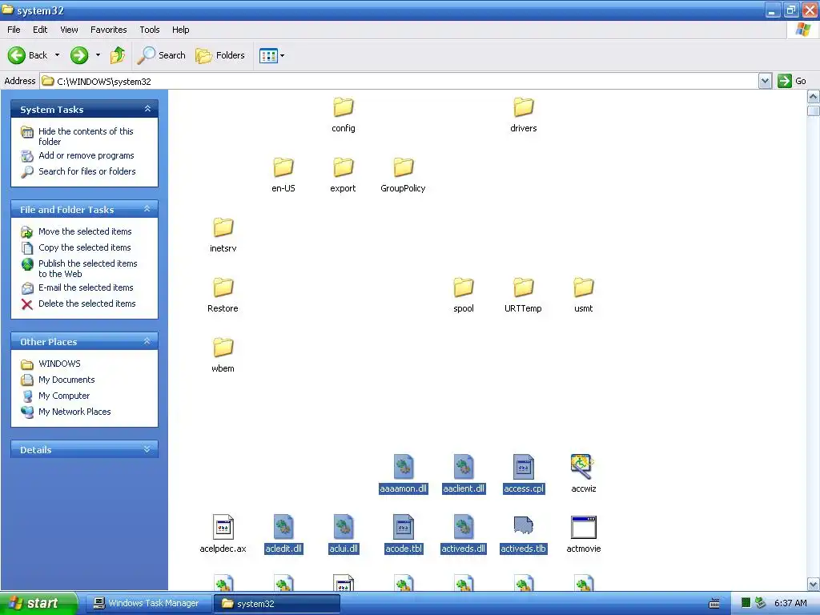Open the address bar dropdown
Screen dimensions: 820x615
(x=765, y=81)
